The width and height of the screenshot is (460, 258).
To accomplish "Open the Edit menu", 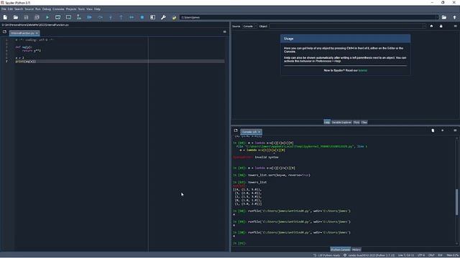I will (x=10, y=9).
